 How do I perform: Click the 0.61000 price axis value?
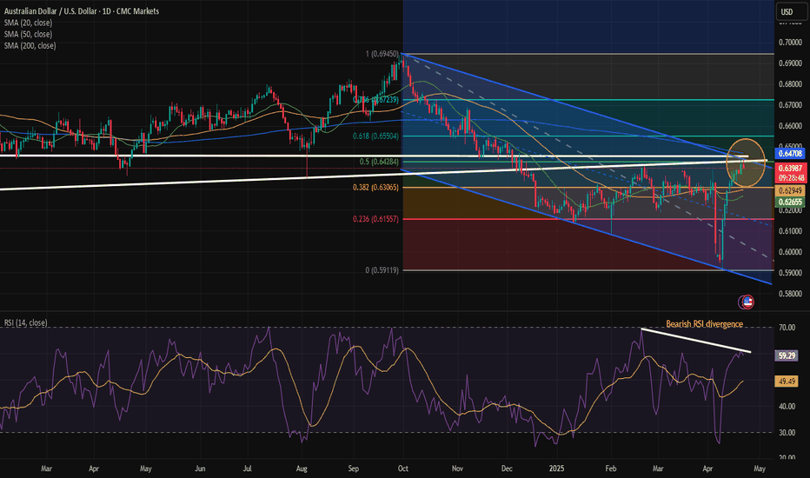(x=790, y=231)
